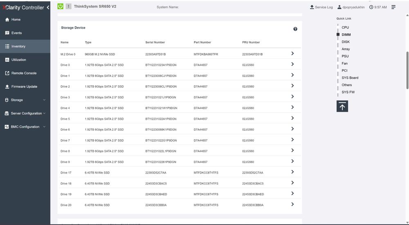409x225 pixels.
Task: Select part number MTFDKBA960TFR
Action: click(x=206, y=54)
